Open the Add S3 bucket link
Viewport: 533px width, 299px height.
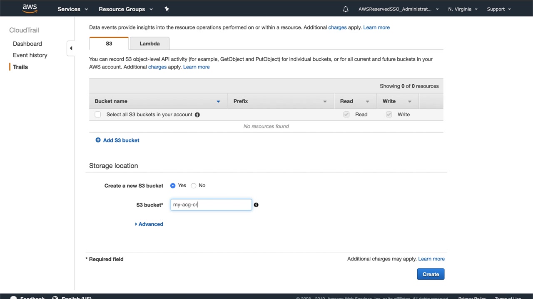click(121, 140)
